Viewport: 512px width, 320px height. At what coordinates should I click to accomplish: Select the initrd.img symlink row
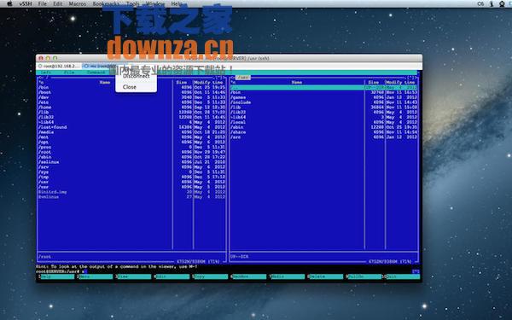coord(131,192)
